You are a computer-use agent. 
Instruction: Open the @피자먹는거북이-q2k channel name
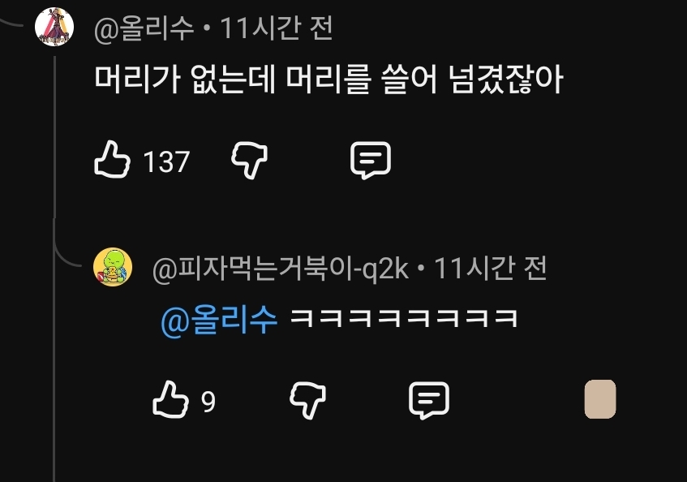click(281, 269)
